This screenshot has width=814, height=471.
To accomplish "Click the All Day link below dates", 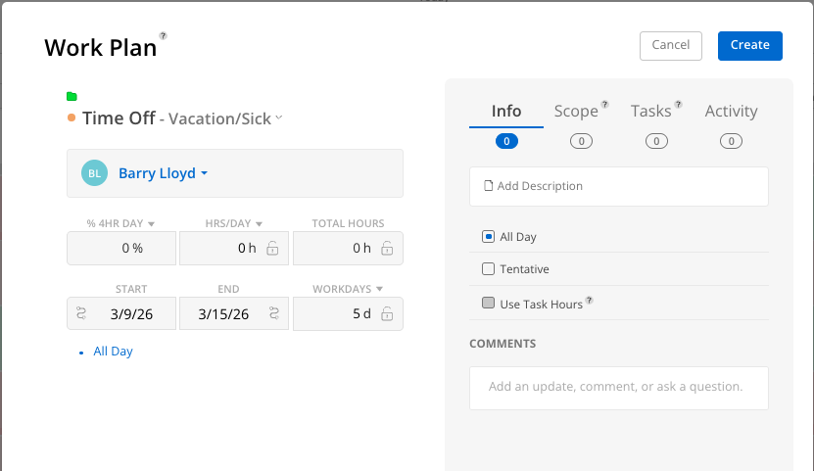I will [x=113, y=352].
